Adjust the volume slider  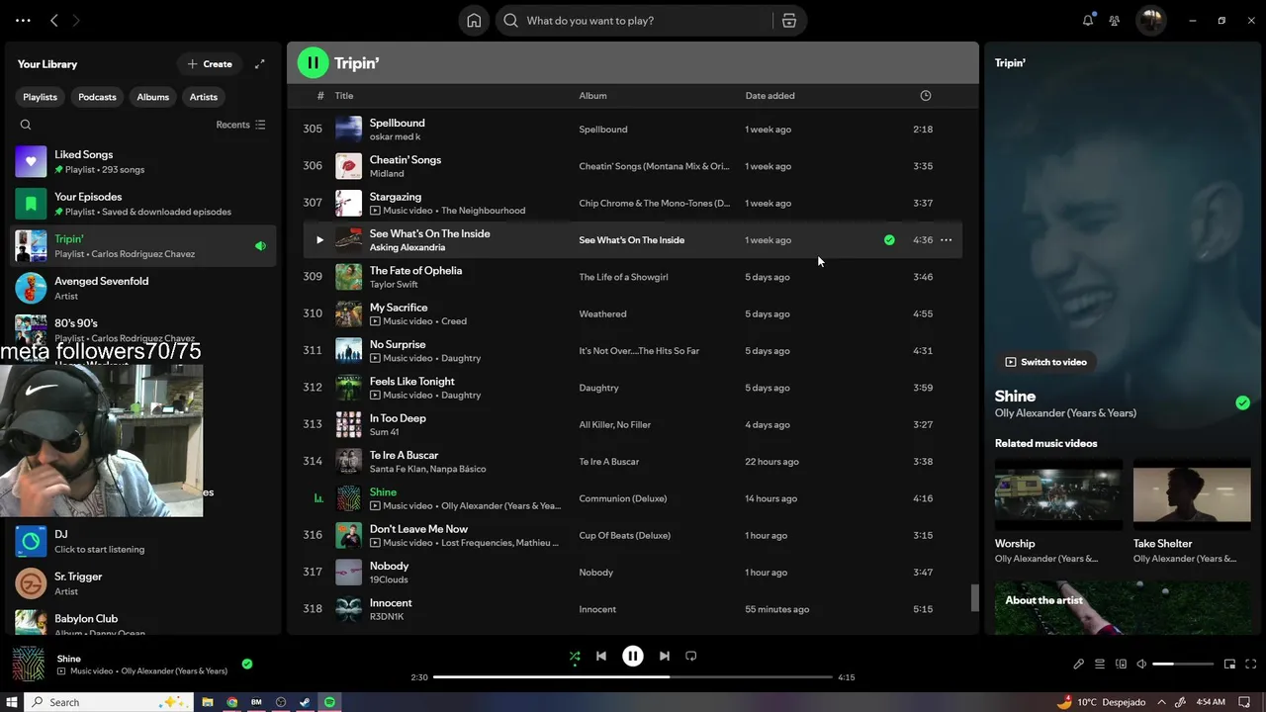tap(1183, 665)
